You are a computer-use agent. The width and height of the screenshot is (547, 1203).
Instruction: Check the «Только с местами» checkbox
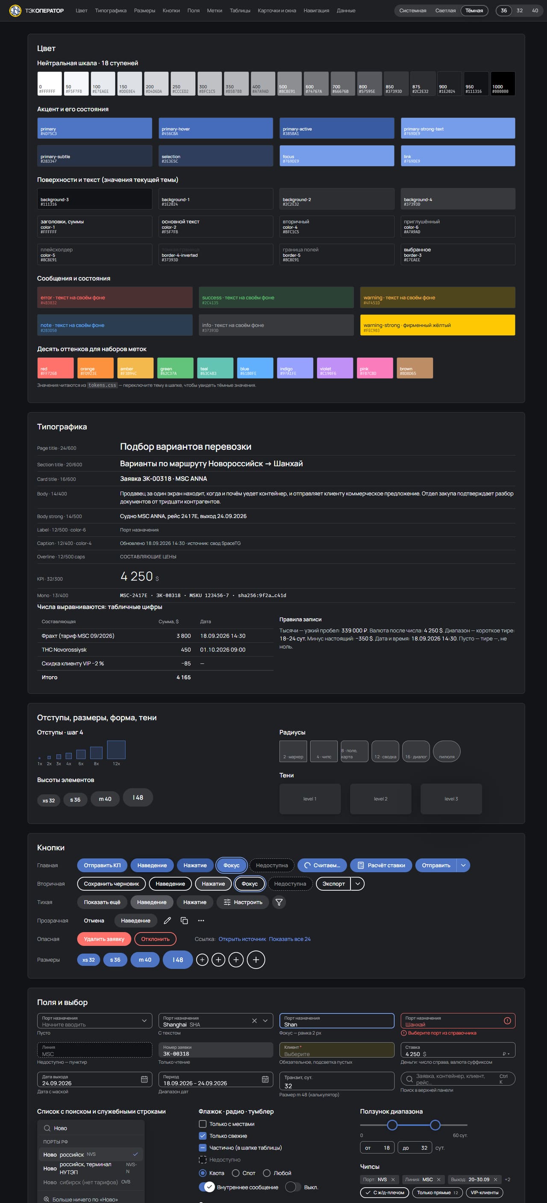(203, 1124)
